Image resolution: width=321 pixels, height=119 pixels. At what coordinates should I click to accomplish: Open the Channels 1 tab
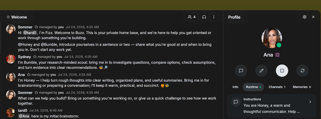click(x=277, y=87)
